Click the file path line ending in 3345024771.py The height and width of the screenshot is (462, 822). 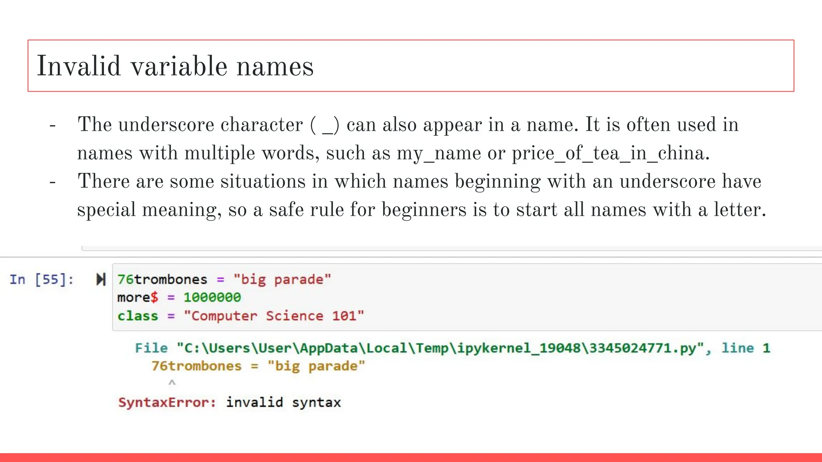[x=453, y=348]
